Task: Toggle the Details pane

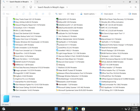Action: [133, 14]
